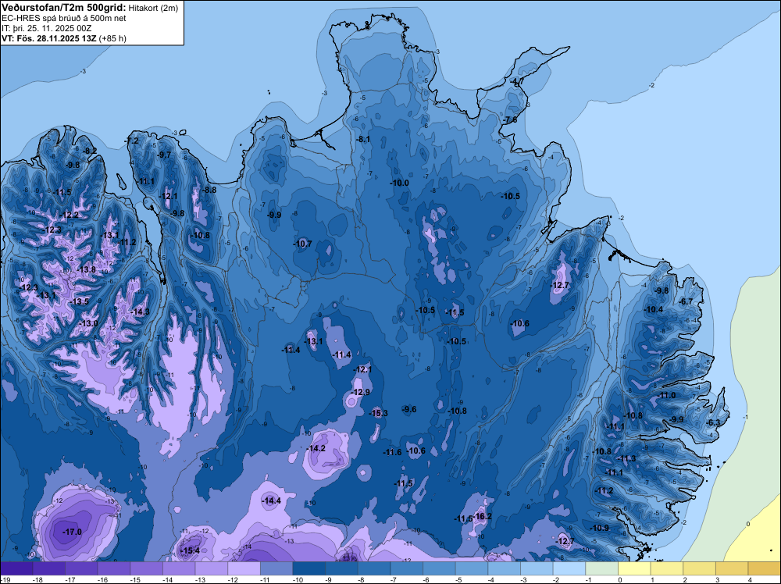Click the -7.2 temperature reading
This screenshot has height=584, width=781.
(x=133, y=141)
